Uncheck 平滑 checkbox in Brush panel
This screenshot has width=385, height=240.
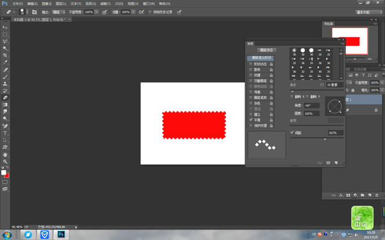tap(251, 120)
